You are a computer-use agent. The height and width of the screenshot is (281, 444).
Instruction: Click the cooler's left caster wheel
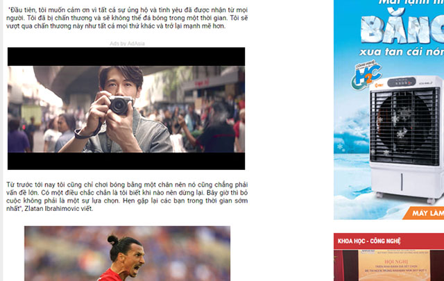[379, 195]
